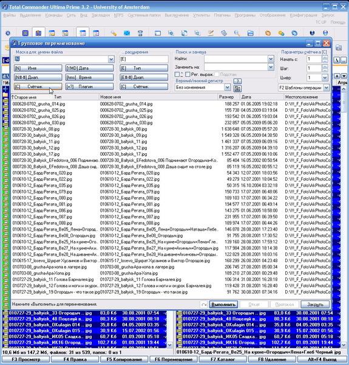Click the disabled Подстан. checkbox
Image resolution: width=349 pixels, height=365 pixels.
coord(217,74)
